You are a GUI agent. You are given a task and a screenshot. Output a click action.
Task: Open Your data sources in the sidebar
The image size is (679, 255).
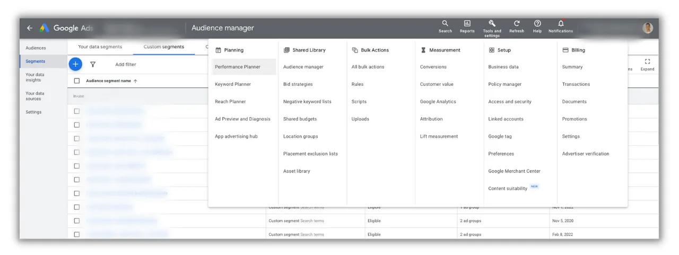(35, 96)
